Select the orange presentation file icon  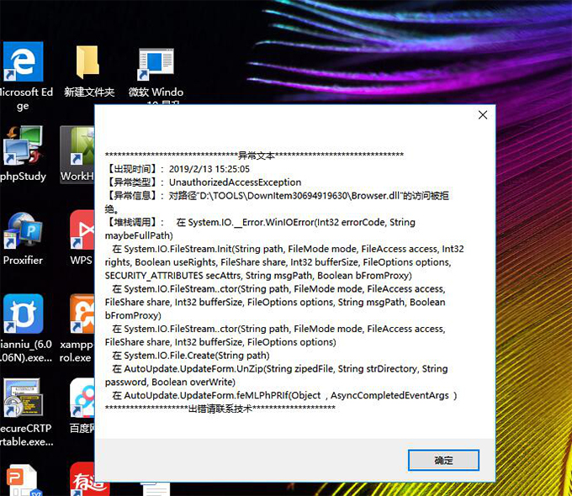(x=20, y=479)
